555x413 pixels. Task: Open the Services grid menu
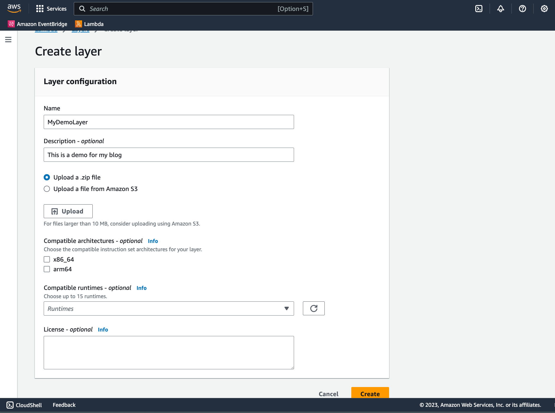(40, 9)
